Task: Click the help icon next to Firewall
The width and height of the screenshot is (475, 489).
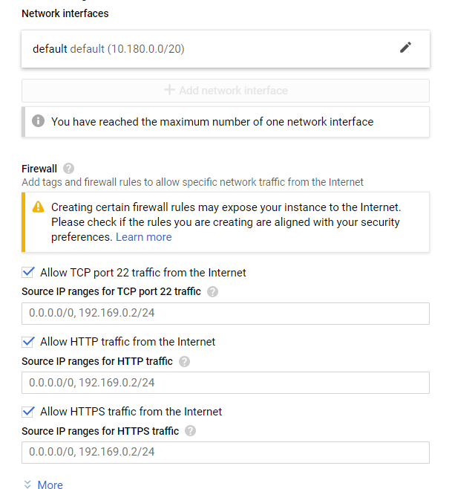Action: [69, 169]
